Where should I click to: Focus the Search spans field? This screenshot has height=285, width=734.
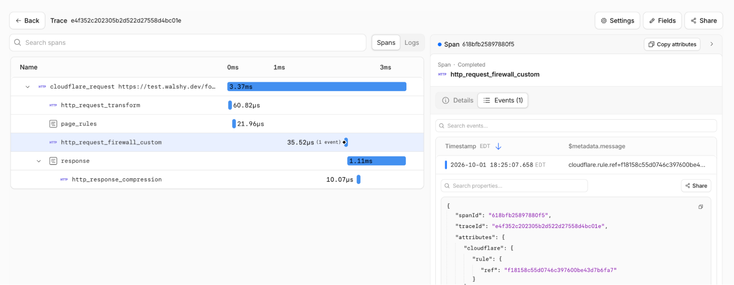click(x=188, y=43)
